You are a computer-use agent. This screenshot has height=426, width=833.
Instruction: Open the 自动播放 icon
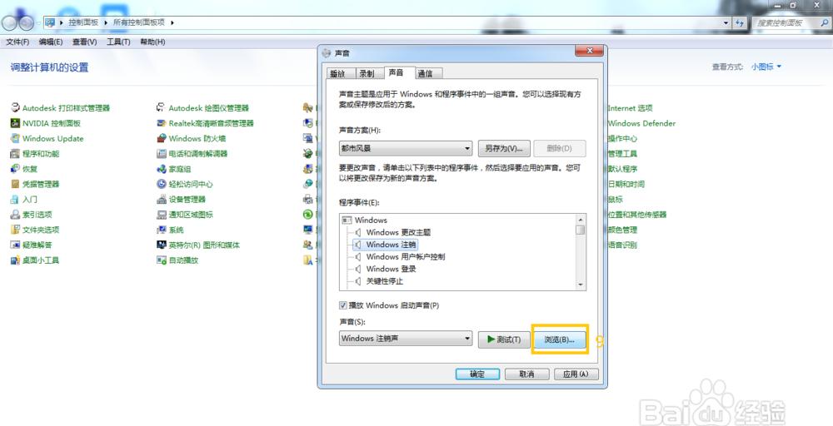tap(161, 260)
